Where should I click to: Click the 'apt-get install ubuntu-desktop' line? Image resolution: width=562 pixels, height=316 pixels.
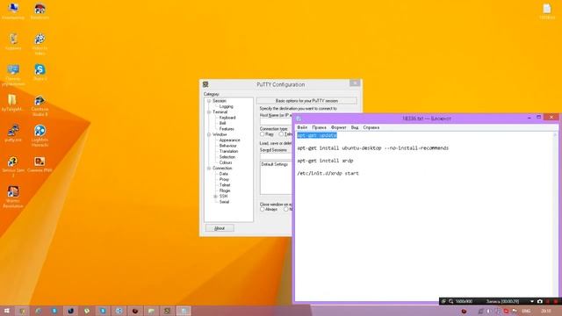tap(372, 148)
